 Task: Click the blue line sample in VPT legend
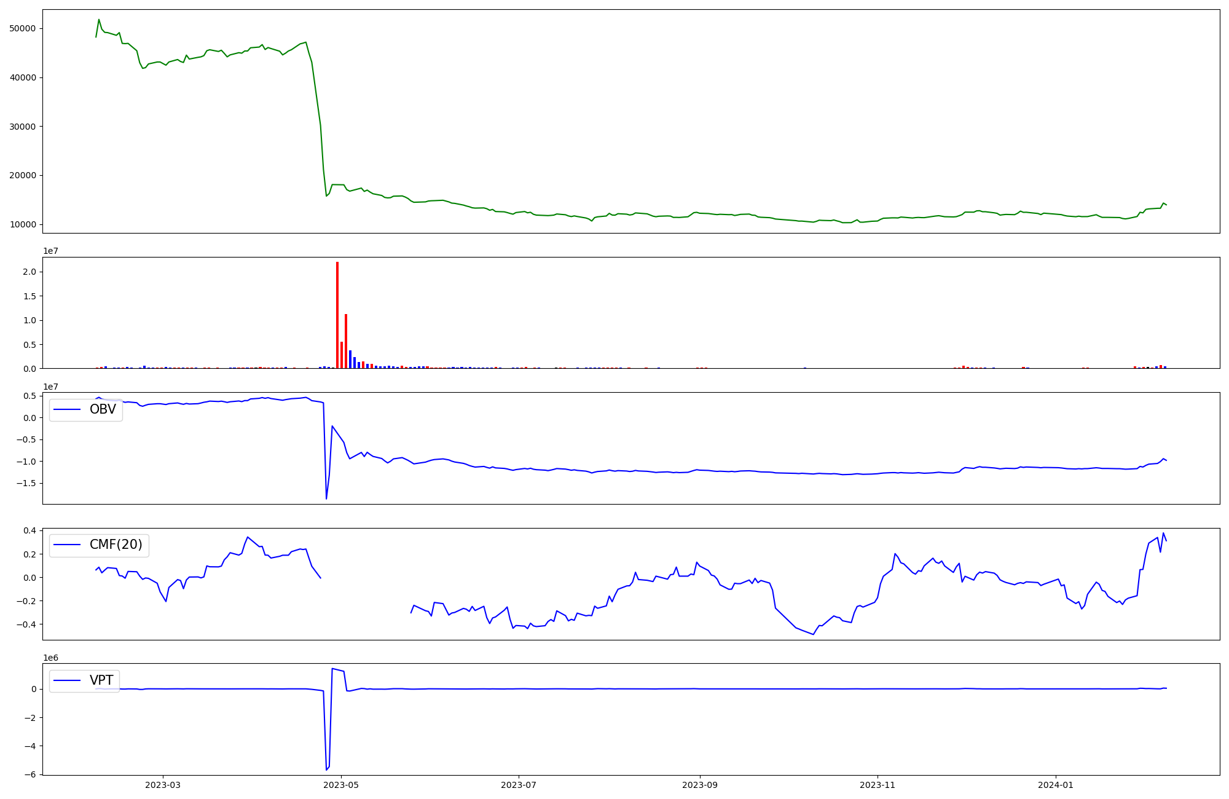pos(68,680)
